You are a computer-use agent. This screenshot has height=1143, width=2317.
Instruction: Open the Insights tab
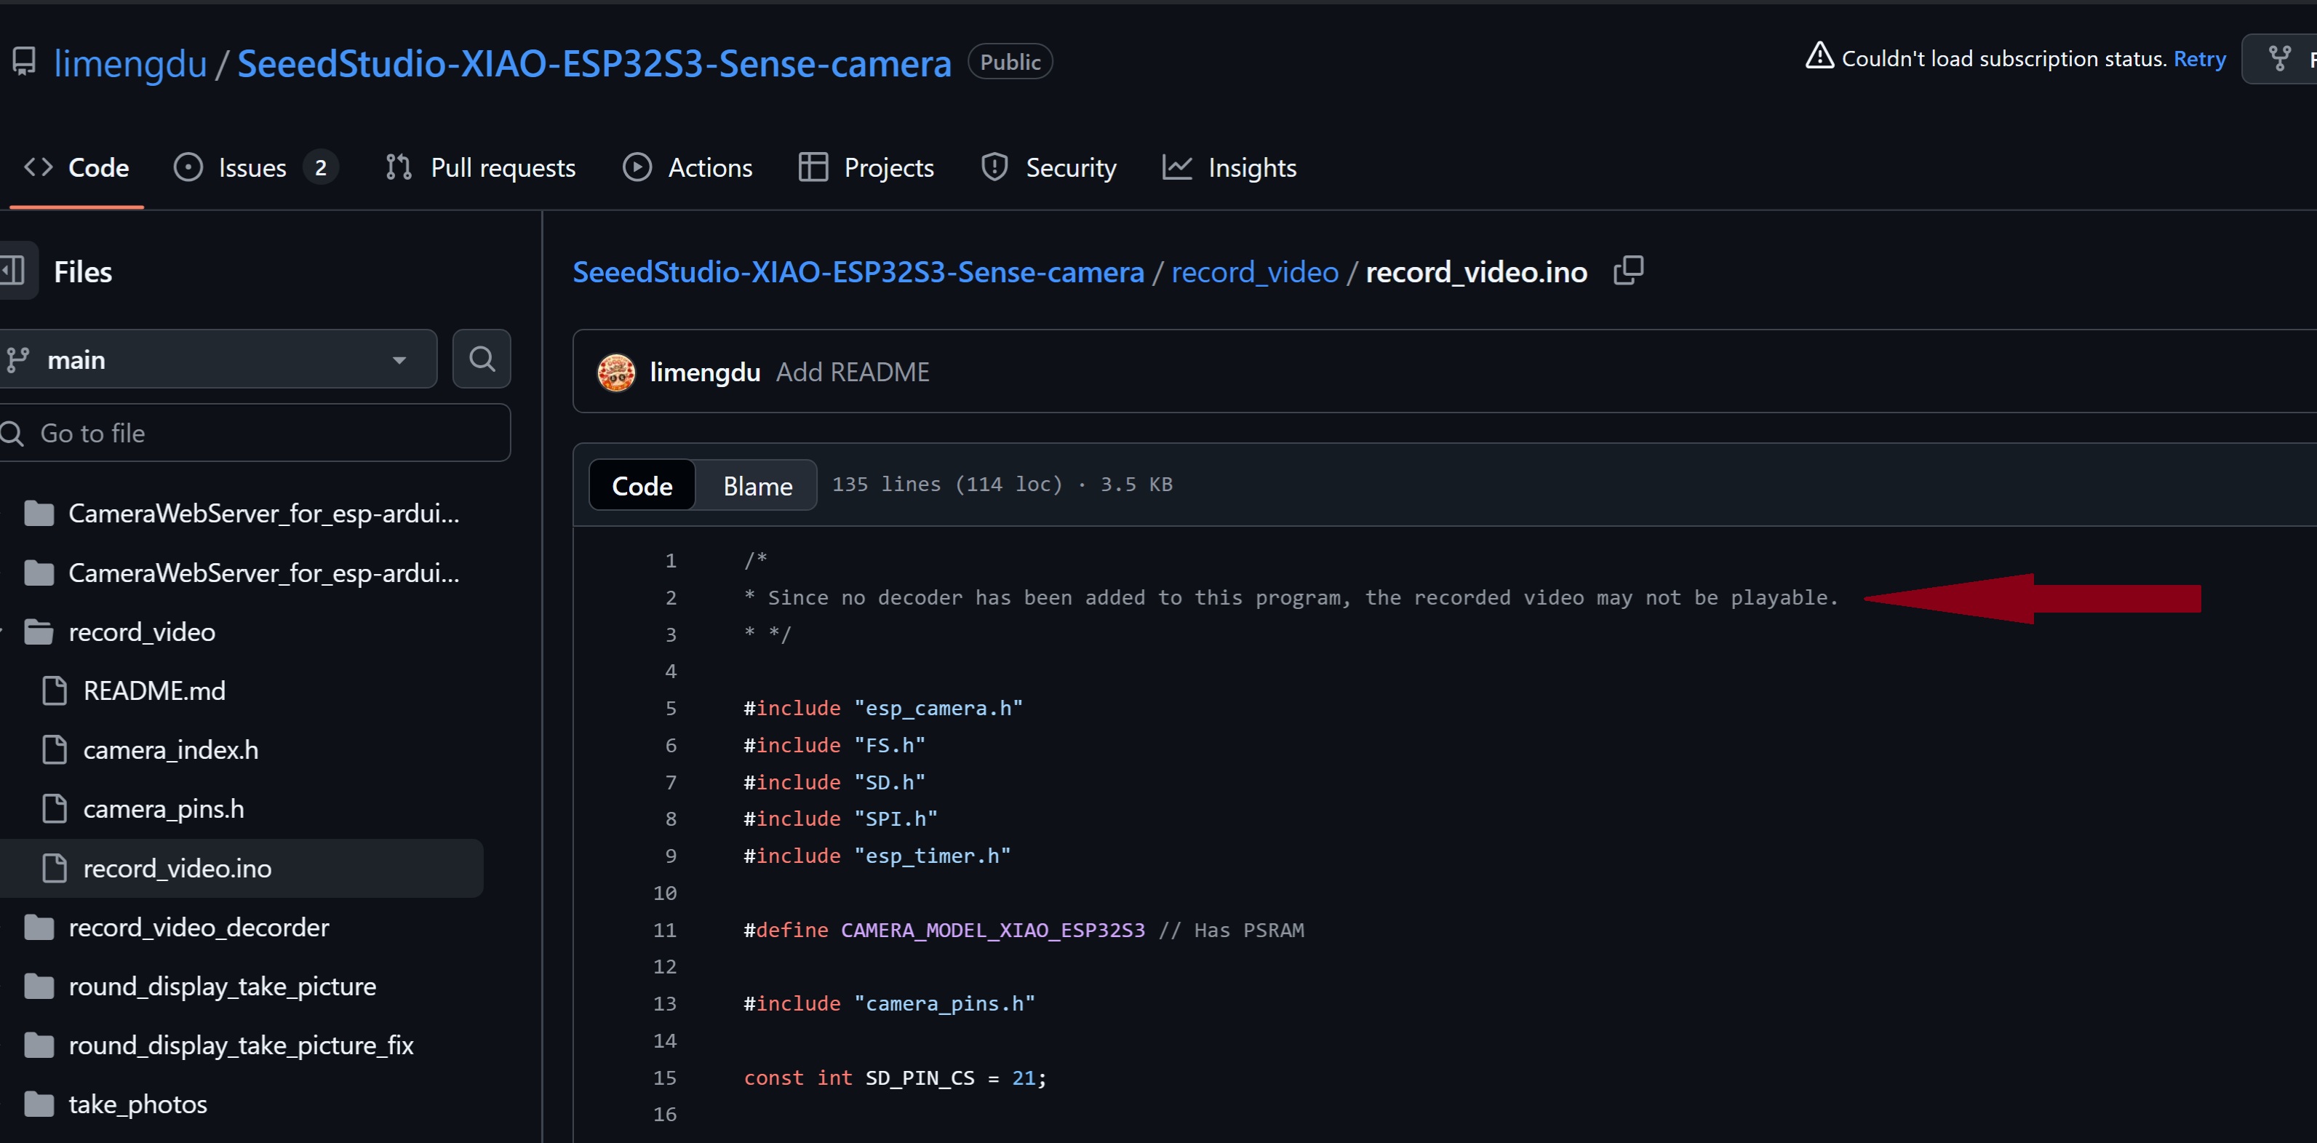[x=1251, y=168]
